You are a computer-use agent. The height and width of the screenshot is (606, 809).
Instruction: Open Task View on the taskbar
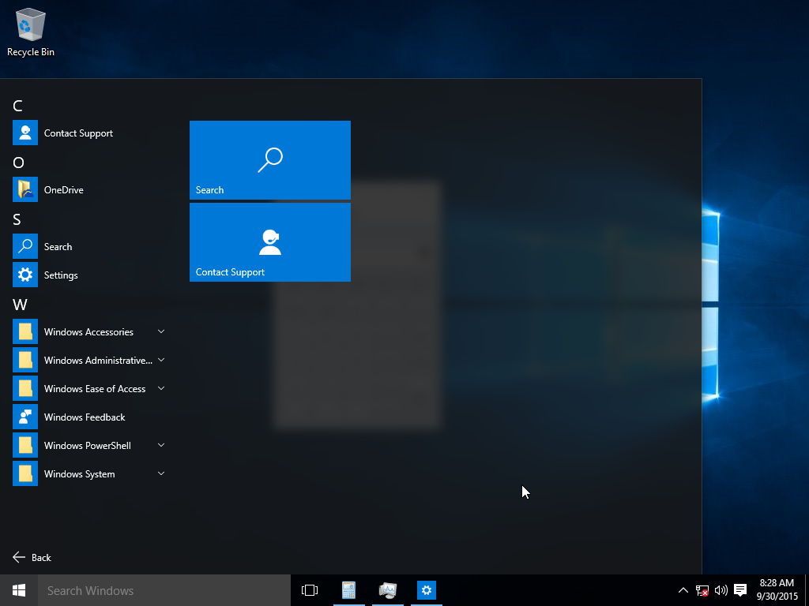[309, 590]
